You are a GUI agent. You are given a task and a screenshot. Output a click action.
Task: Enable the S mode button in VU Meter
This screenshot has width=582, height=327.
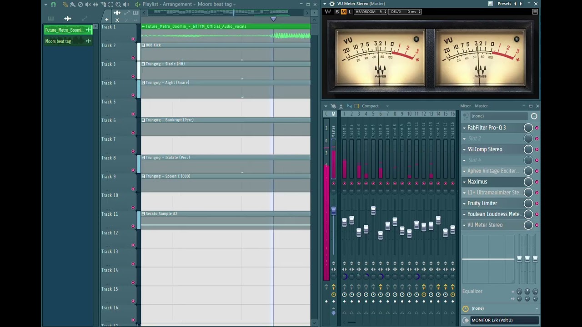tap(337, 12)
